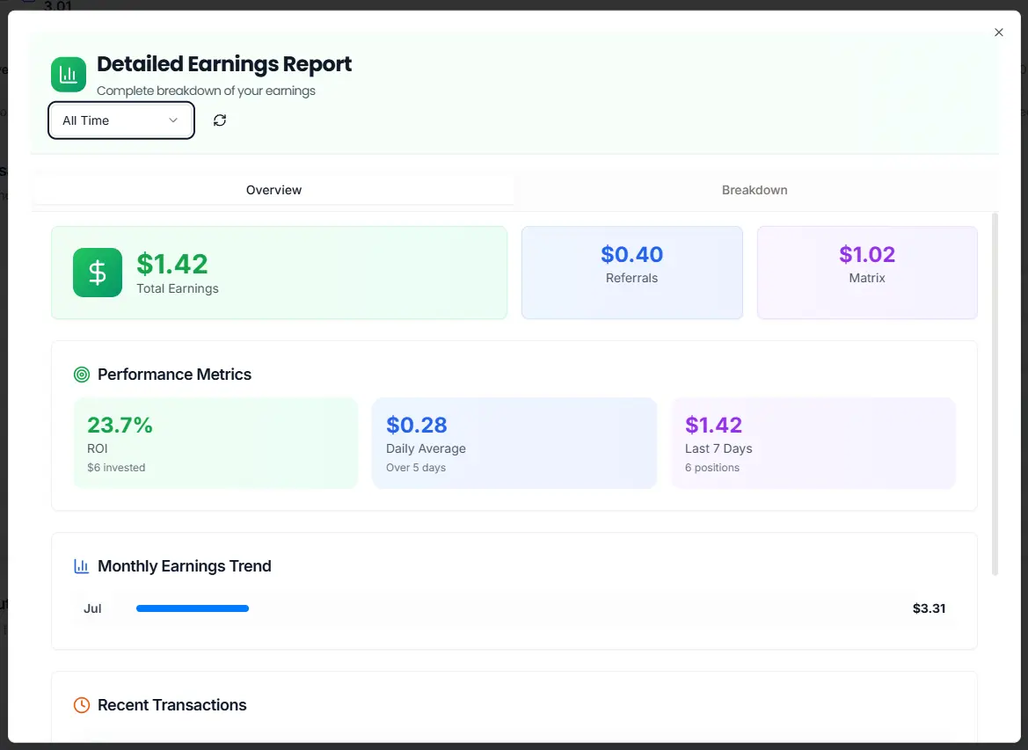Click the $0.40 Referrals card
The width and height of the screenshot is (1028, 750).
coord(632,273)
